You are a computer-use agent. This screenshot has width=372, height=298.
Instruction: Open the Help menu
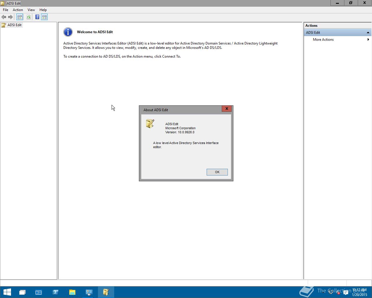click(x=43, y=10)
